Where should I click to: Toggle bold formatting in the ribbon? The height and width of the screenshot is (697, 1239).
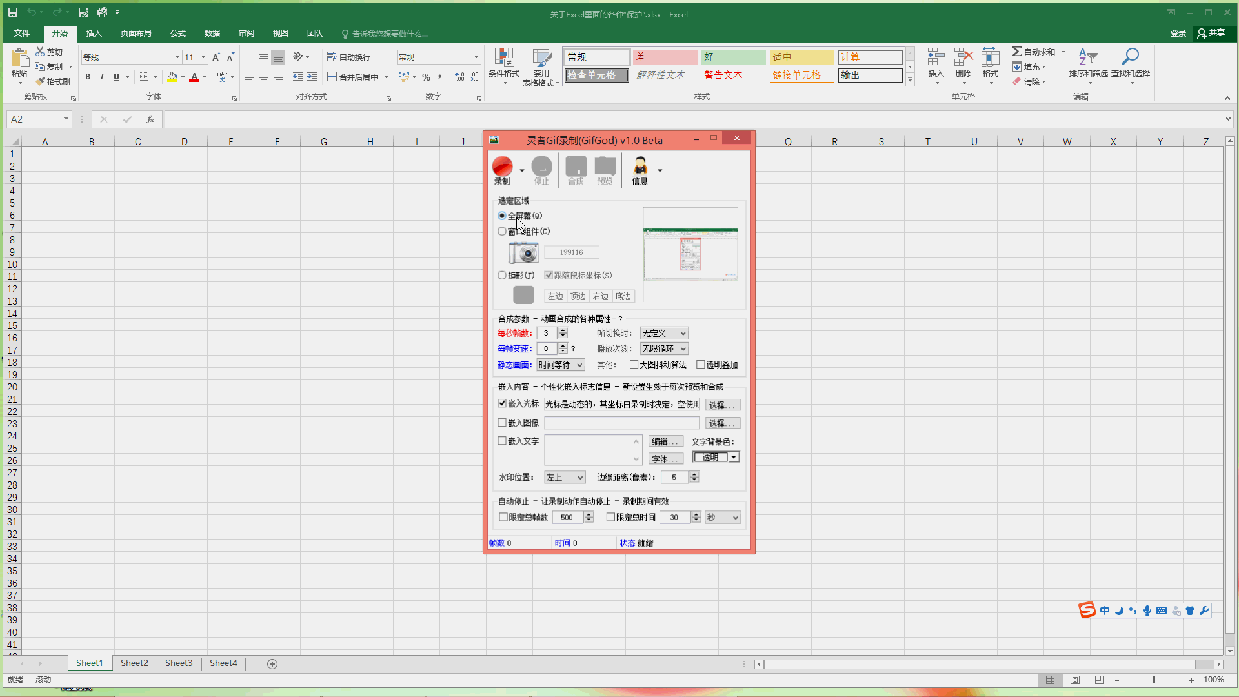tap(88, 77)
